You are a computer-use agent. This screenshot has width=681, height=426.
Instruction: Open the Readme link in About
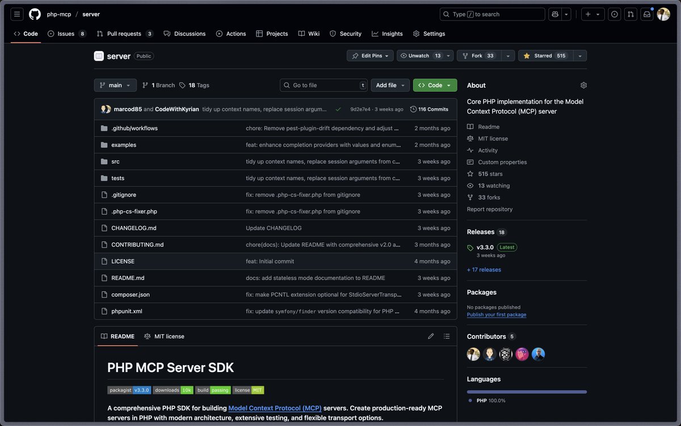483,127
